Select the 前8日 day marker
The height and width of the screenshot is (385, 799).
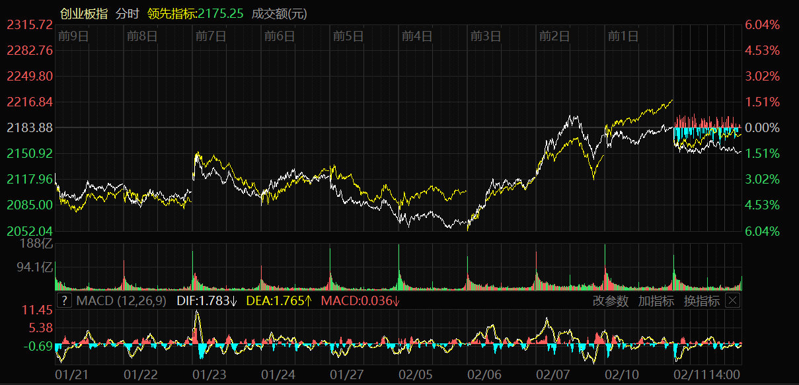click(142, 36)
